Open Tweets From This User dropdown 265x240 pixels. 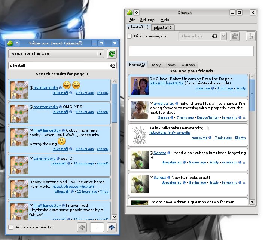click(x=56, y=53)
